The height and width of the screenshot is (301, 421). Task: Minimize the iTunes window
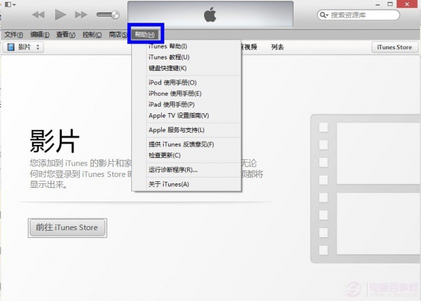(x=377, y=5)
